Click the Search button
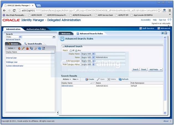This screenshot has height=125, width=174. point(135,70)
